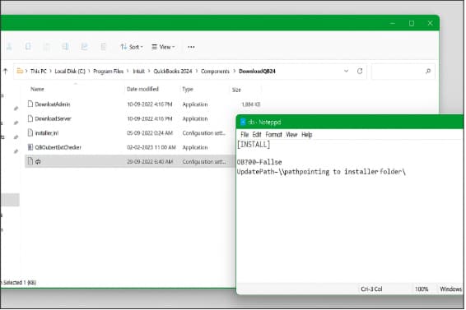
Task: Click the highlighted navigation pane item
Action: (10, 200)
